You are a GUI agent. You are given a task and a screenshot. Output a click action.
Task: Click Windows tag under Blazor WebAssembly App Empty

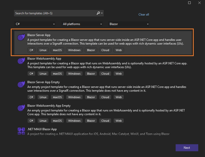pos(74,121)
